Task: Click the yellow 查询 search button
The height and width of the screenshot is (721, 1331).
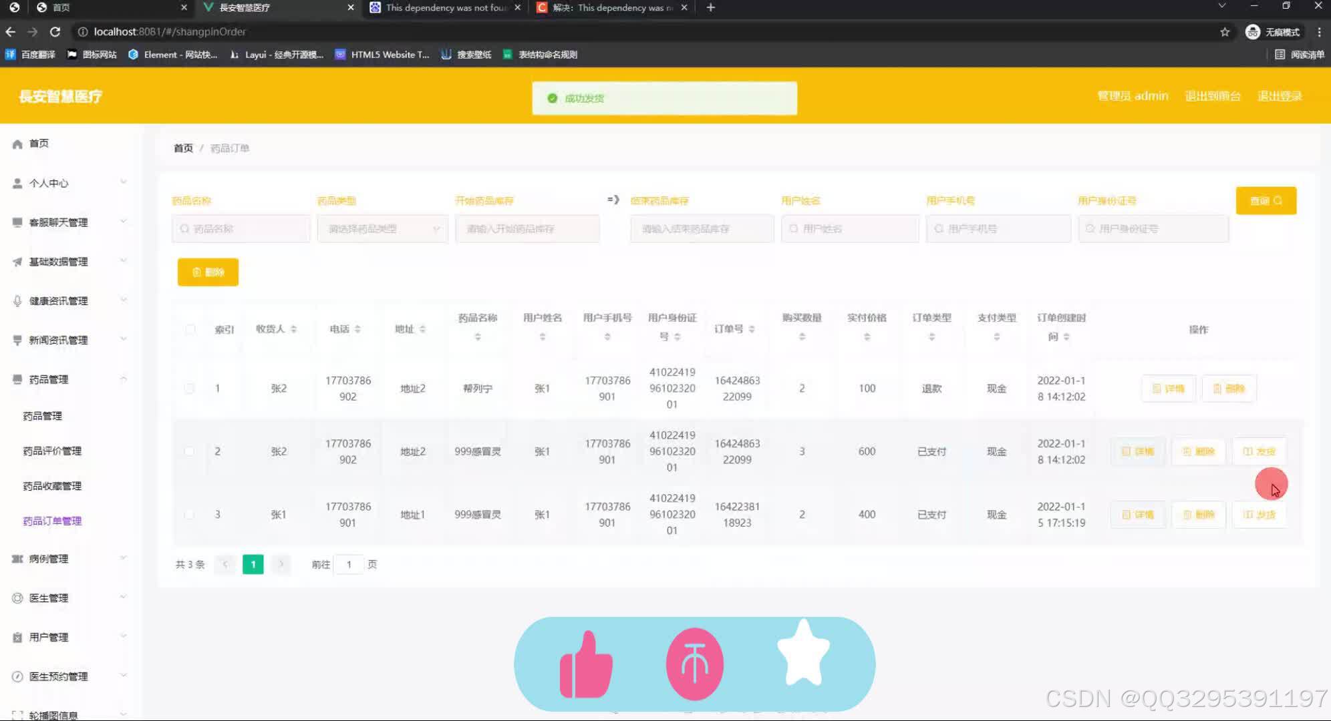Action: [x=1266, y=201]
